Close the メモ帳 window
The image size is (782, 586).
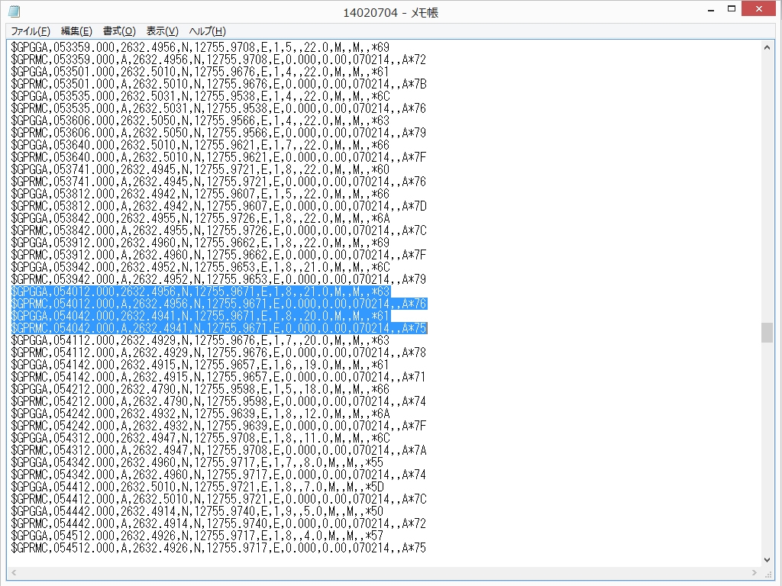tap(758, 9)
